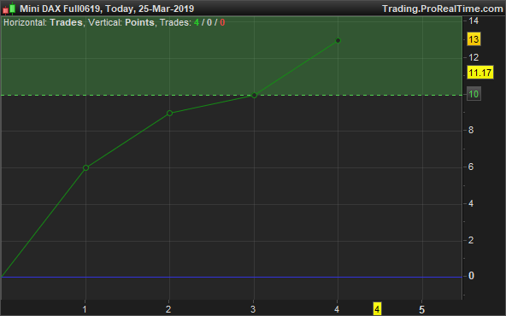Select the data point at trade 3
This screenshot has height=316, width=506.
254,95
